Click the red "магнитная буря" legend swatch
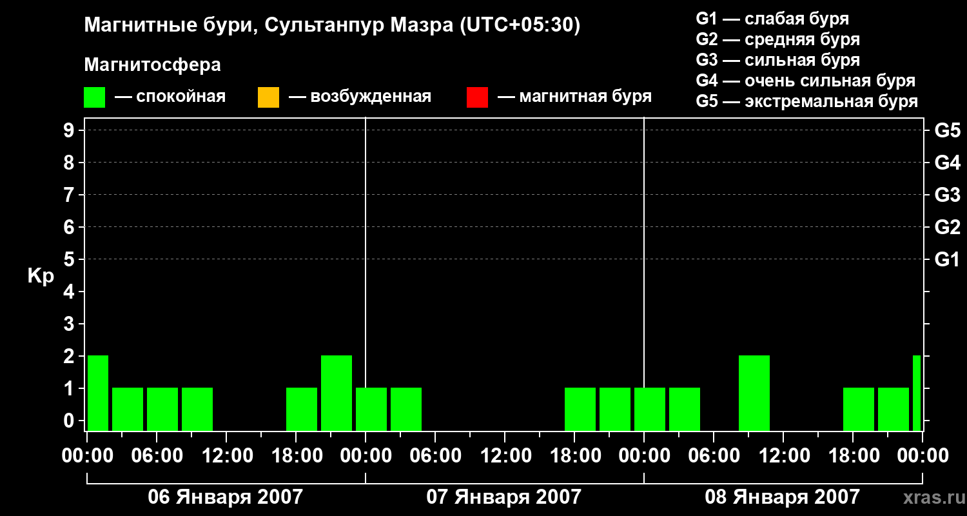Screen dimensions: 967x516 [x=477, y=97]
